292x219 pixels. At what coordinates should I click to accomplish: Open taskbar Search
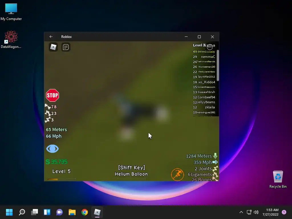tap(22, 212)
